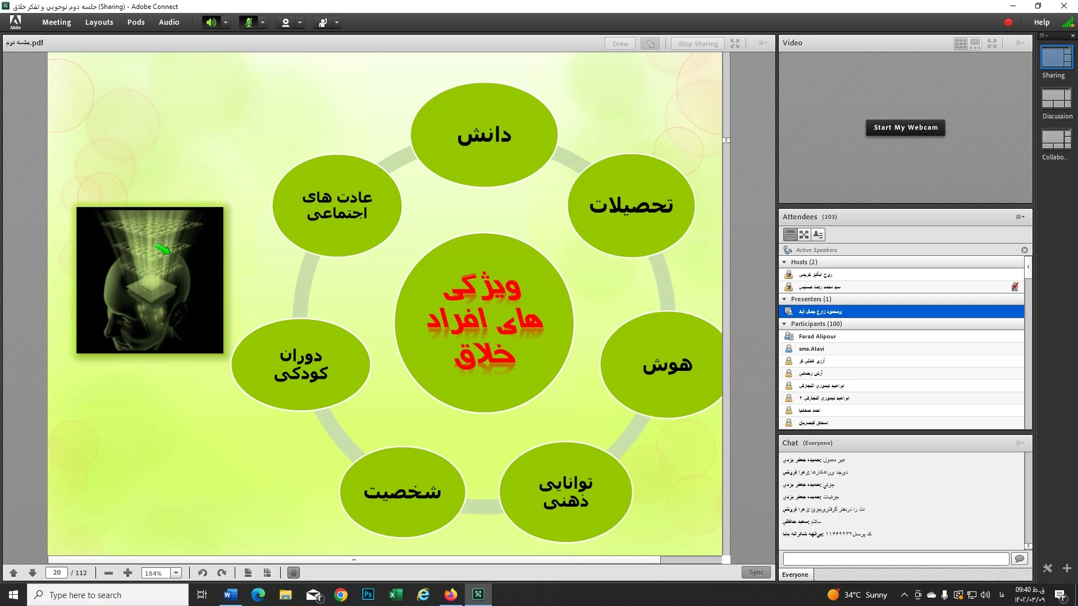Screen dimensions: 1078x606
Task: Toggle the webcam icon in toolbar
Action: 286,22
